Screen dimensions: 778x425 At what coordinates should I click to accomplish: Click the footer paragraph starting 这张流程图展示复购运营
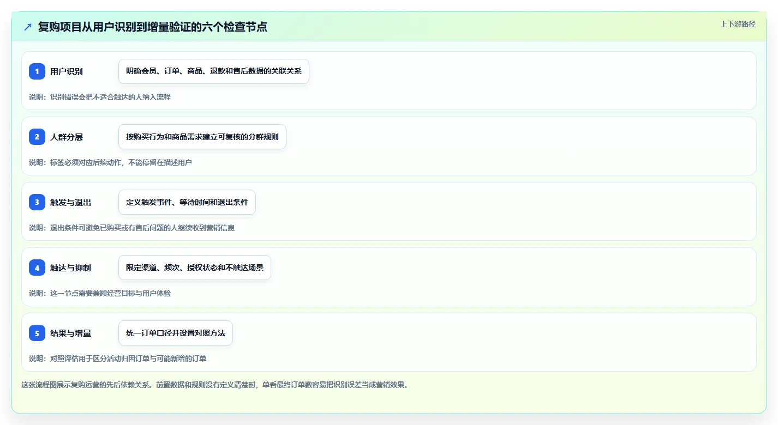215,385
